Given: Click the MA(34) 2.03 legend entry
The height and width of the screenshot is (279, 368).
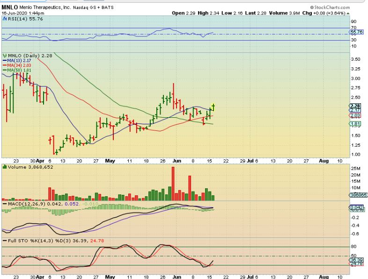Looking at the screenshot, I should [x=17, y=65].
